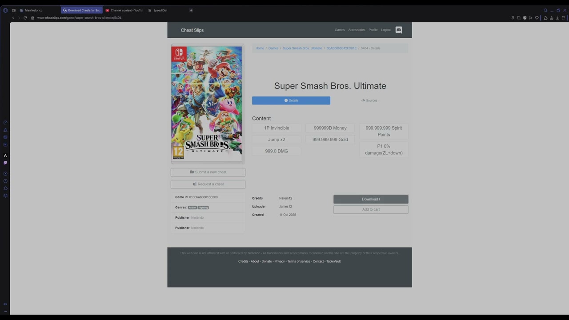The height and width of the screenshot is (320, 569).
Task: Click the 3EAE0063B12FD81E breadcrumb link
Action: tap(341, 48)
